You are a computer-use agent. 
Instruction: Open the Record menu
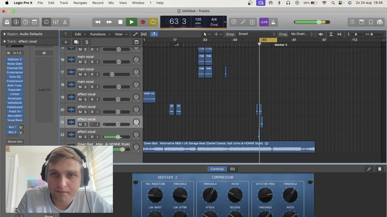tap(98, 3)
